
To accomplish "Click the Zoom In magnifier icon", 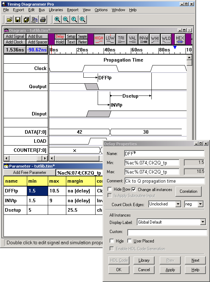I will 58,20.
